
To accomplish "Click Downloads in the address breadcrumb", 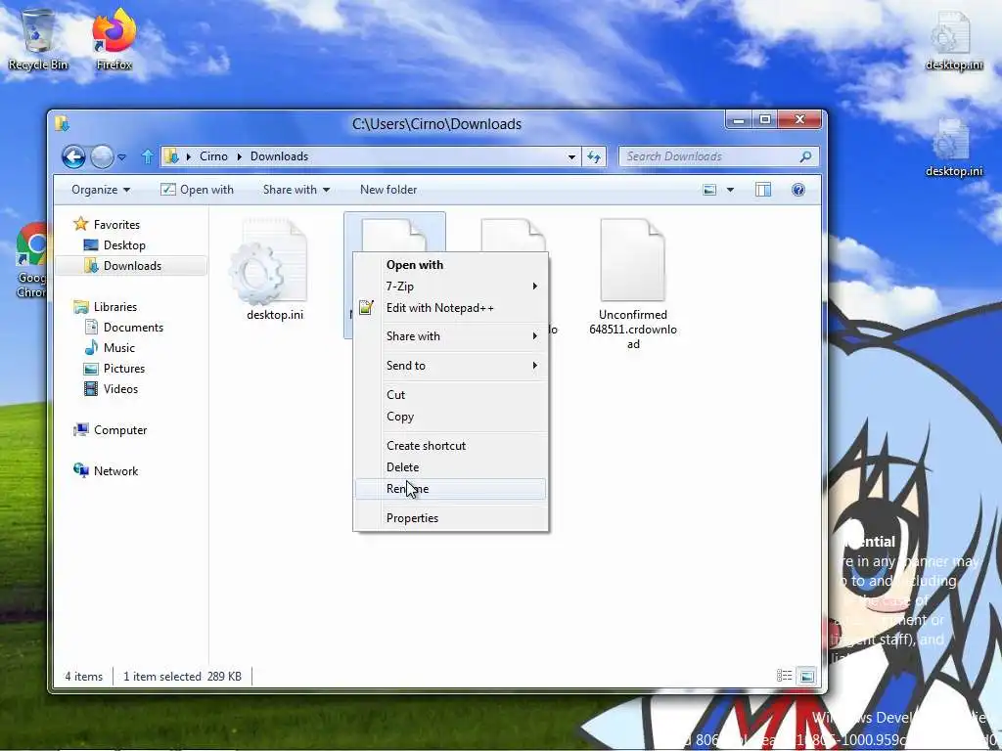I will (279, 156).
